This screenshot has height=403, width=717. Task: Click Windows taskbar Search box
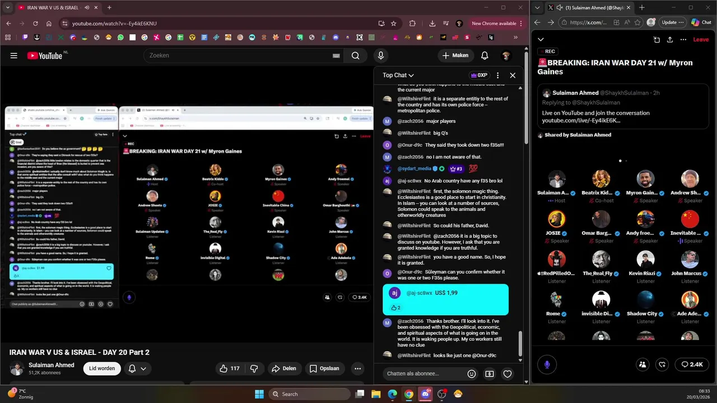(x=309, y=394)
